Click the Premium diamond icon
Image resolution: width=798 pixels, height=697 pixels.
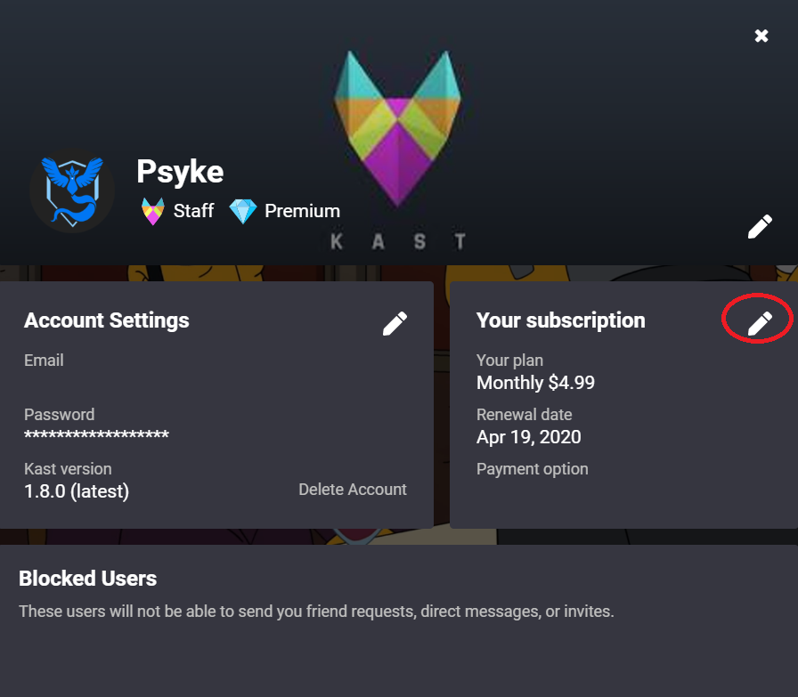tap(242, 211)
